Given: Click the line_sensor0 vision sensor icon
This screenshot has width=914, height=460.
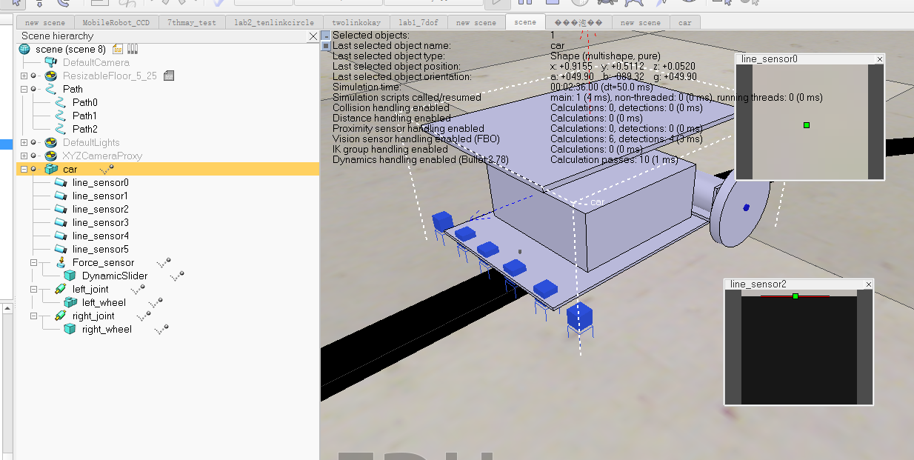Looking at the screenshot, I should pyautogui.click(x=61, y=183).
